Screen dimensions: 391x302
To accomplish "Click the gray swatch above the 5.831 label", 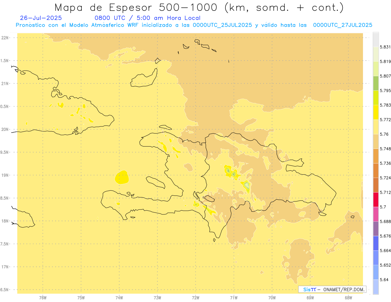I will (x=376, y=39).
